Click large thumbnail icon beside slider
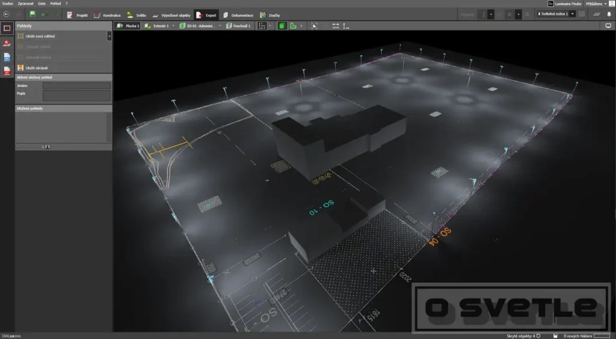Image resolution: width=616 pixels, height=339 pixels. coord(48,147)
